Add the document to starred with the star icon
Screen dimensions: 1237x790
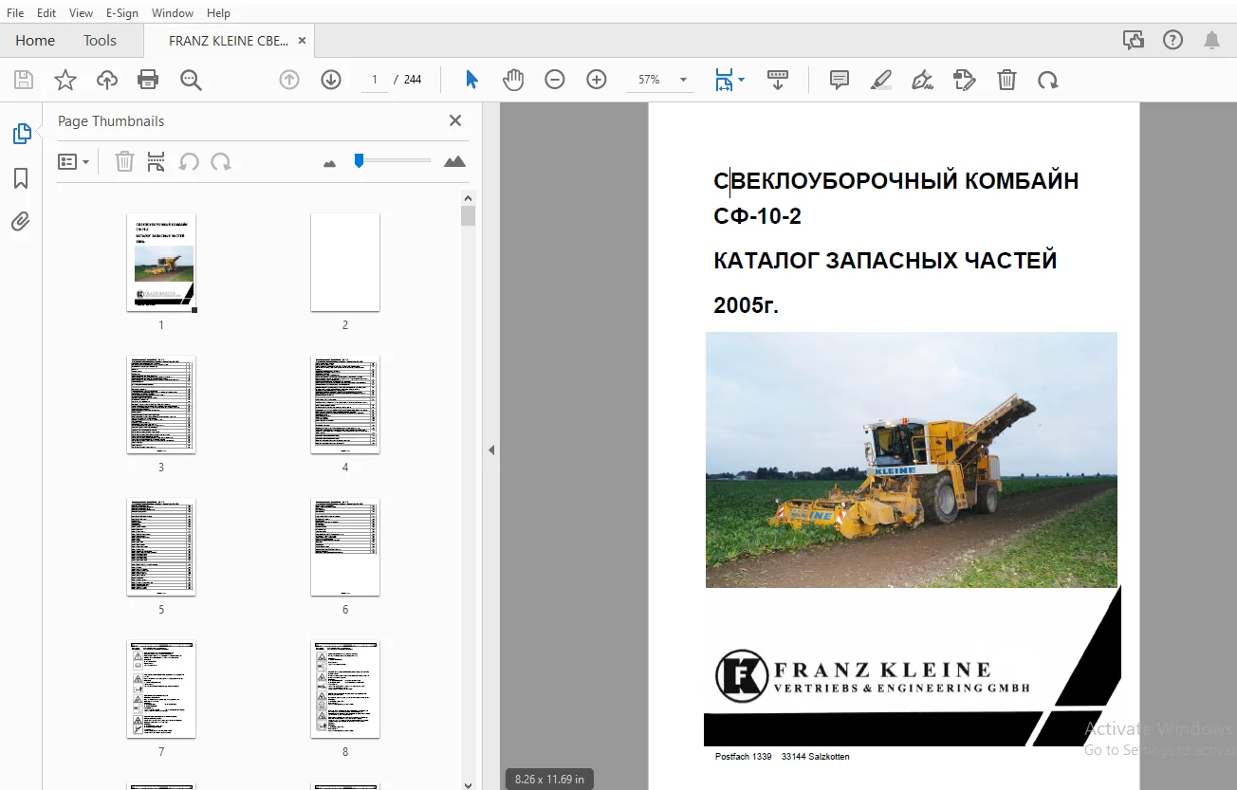(x=65, y=80)
